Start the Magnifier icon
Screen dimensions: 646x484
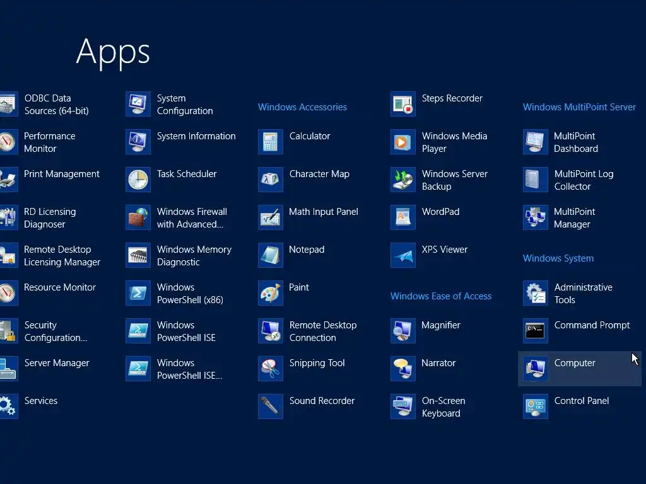click(x=403, y=331)
